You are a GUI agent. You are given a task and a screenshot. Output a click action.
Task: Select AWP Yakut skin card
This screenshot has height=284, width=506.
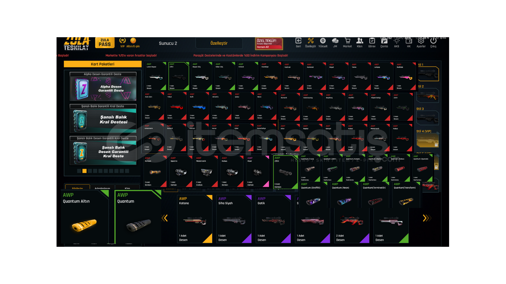click(177, 106)
